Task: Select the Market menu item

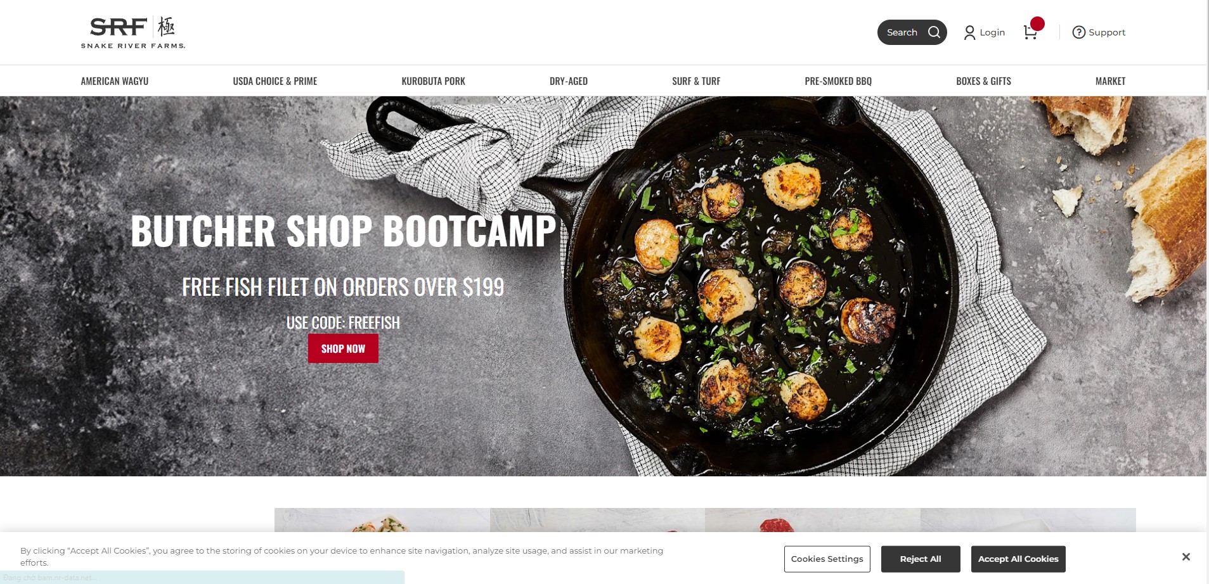Action: coord(1110,81)
